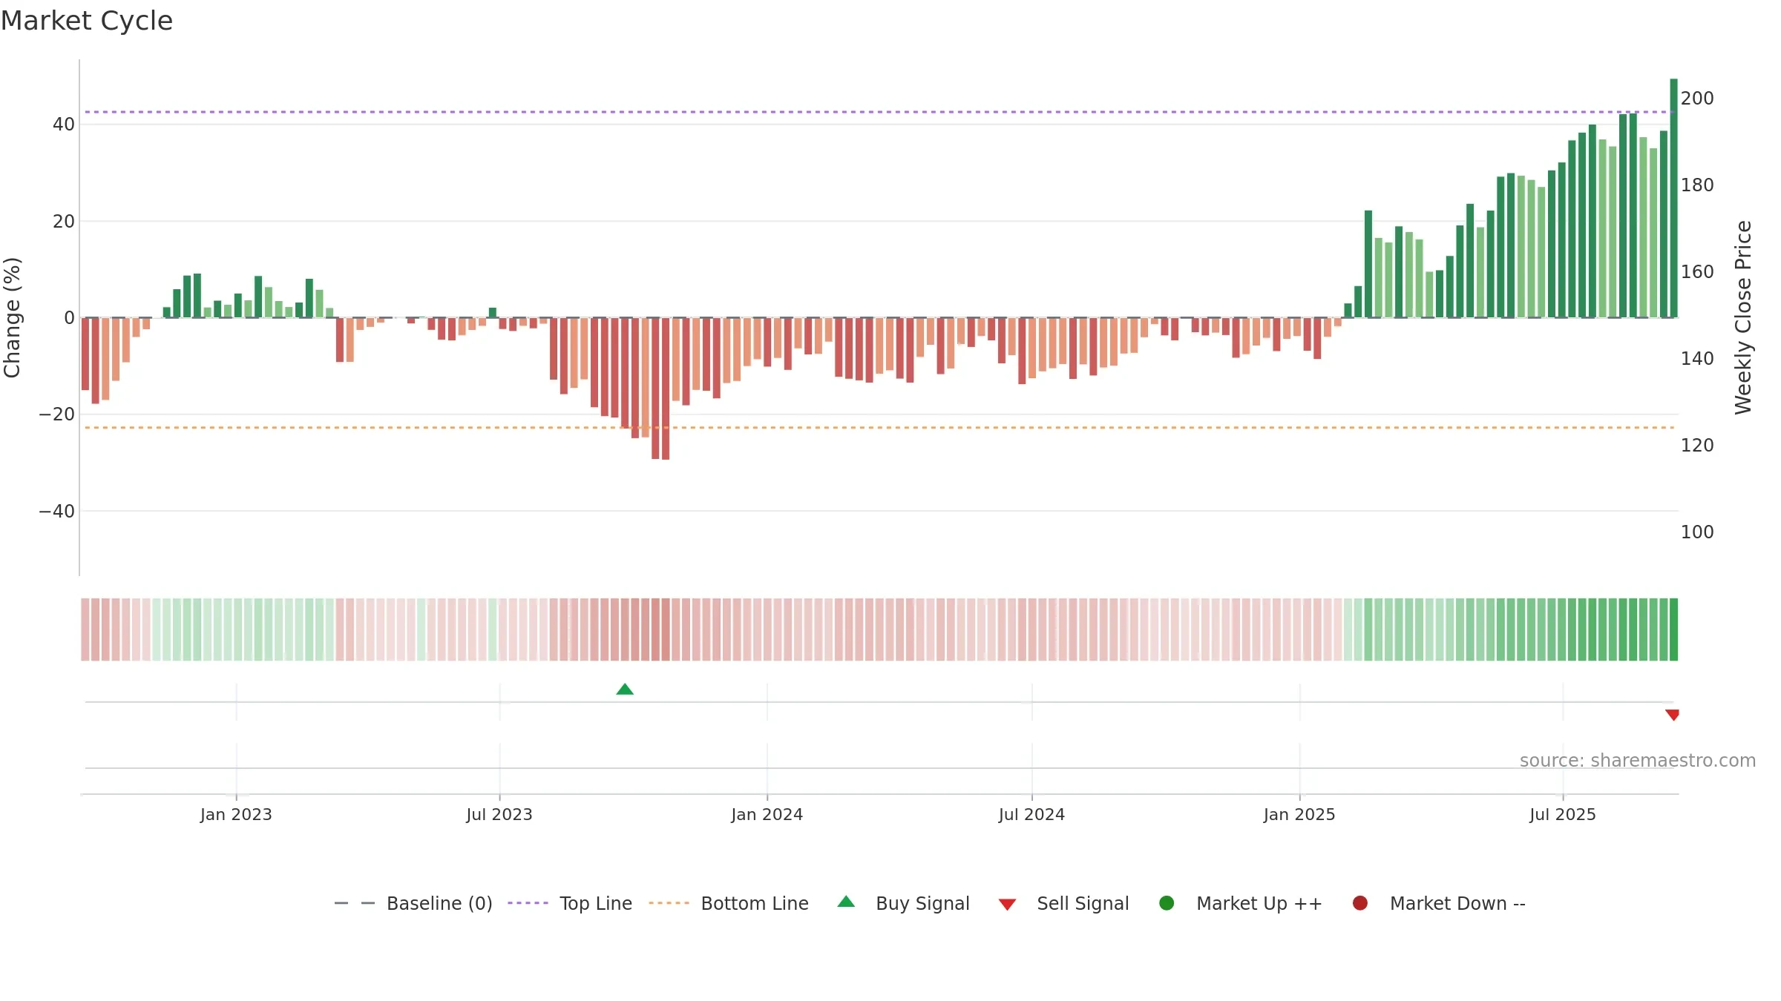Click the green Buy Signal triangle marker on chart

click(x=625, y=689)
